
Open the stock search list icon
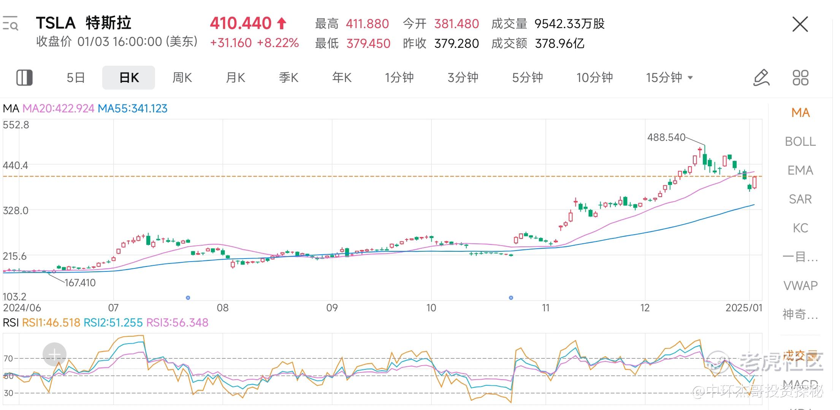[10, 24]
